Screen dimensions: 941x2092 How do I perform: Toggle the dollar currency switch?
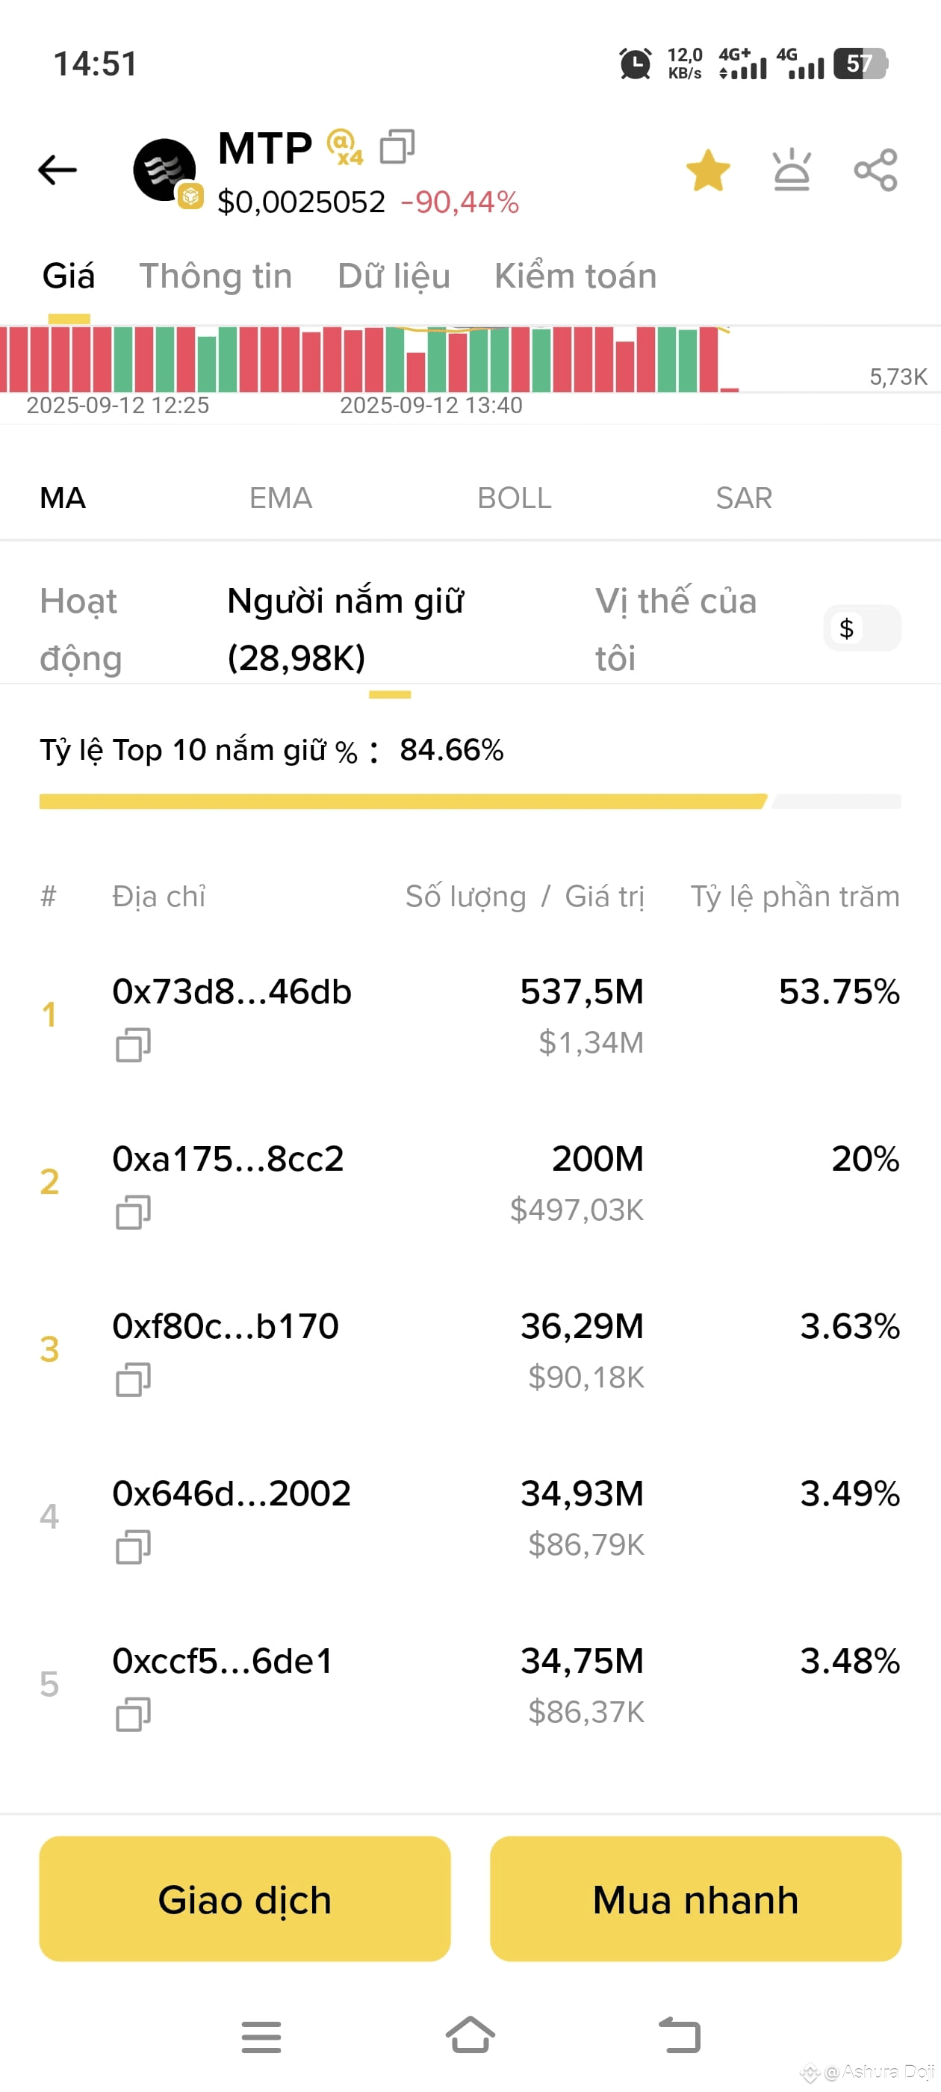pos(861,628)
